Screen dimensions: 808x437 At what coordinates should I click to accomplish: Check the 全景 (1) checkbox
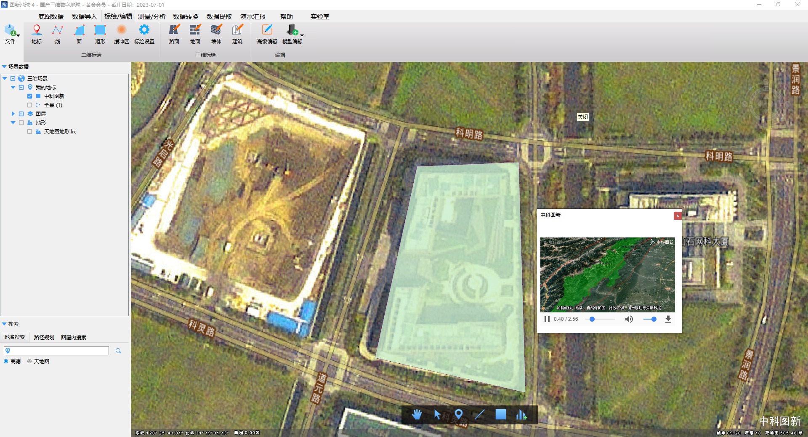tap(29, 105)
